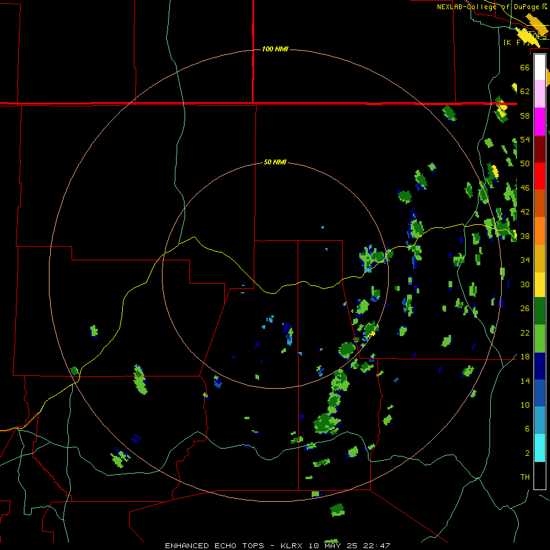
Task: Click the 50 legend scale value
Action: (525, 163)
